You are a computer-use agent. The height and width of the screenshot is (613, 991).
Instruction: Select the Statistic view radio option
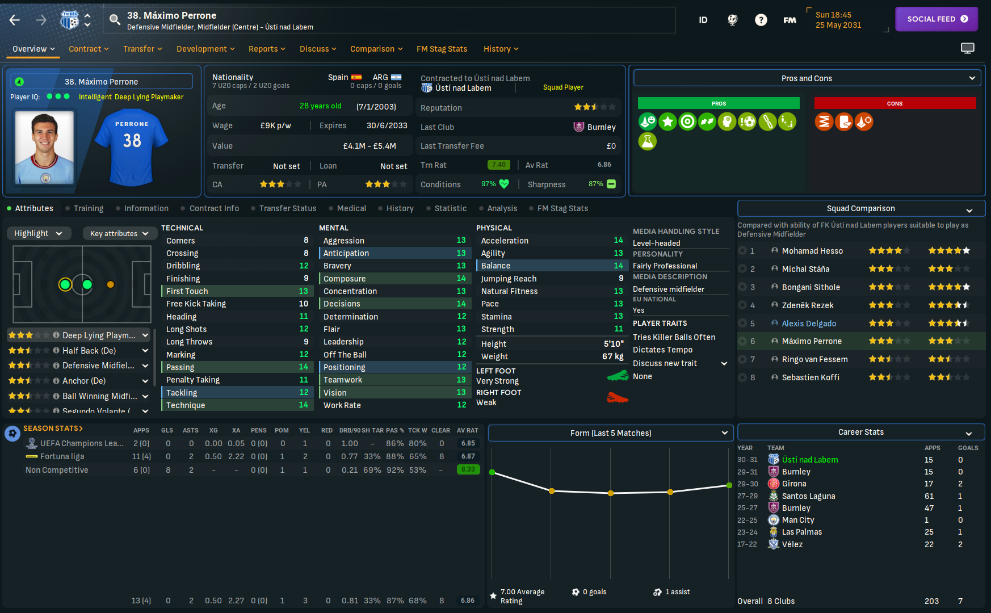coord(446,208)
